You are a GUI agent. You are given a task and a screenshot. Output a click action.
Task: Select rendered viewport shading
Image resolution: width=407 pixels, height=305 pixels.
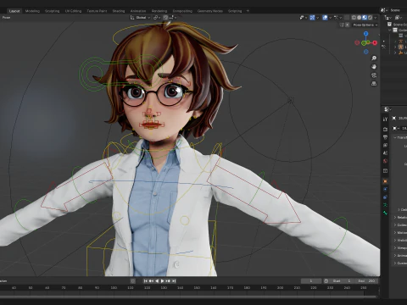(370, 18)
